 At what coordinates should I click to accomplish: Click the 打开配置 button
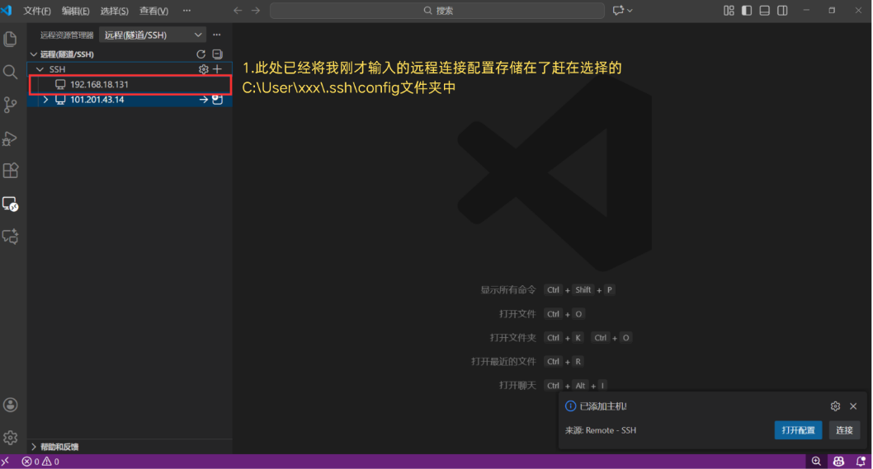point(799,430)
